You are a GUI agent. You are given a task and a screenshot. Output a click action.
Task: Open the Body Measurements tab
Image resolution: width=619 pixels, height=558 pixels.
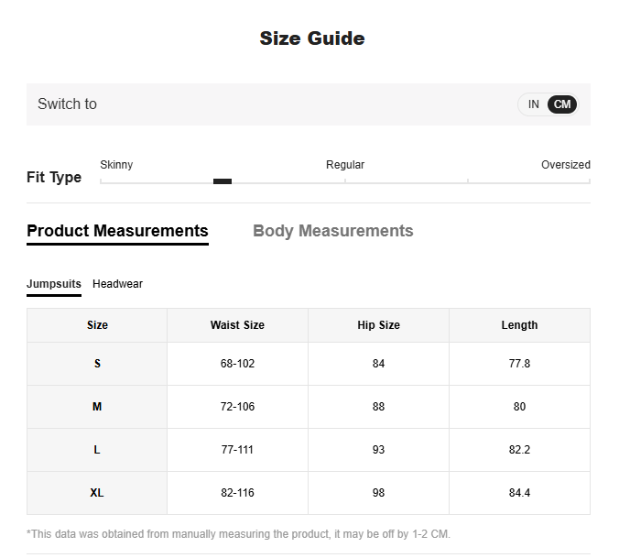click(x=332, y=231)
